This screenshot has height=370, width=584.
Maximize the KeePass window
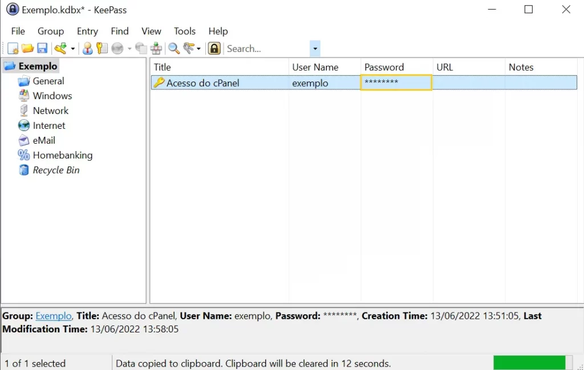529,9
